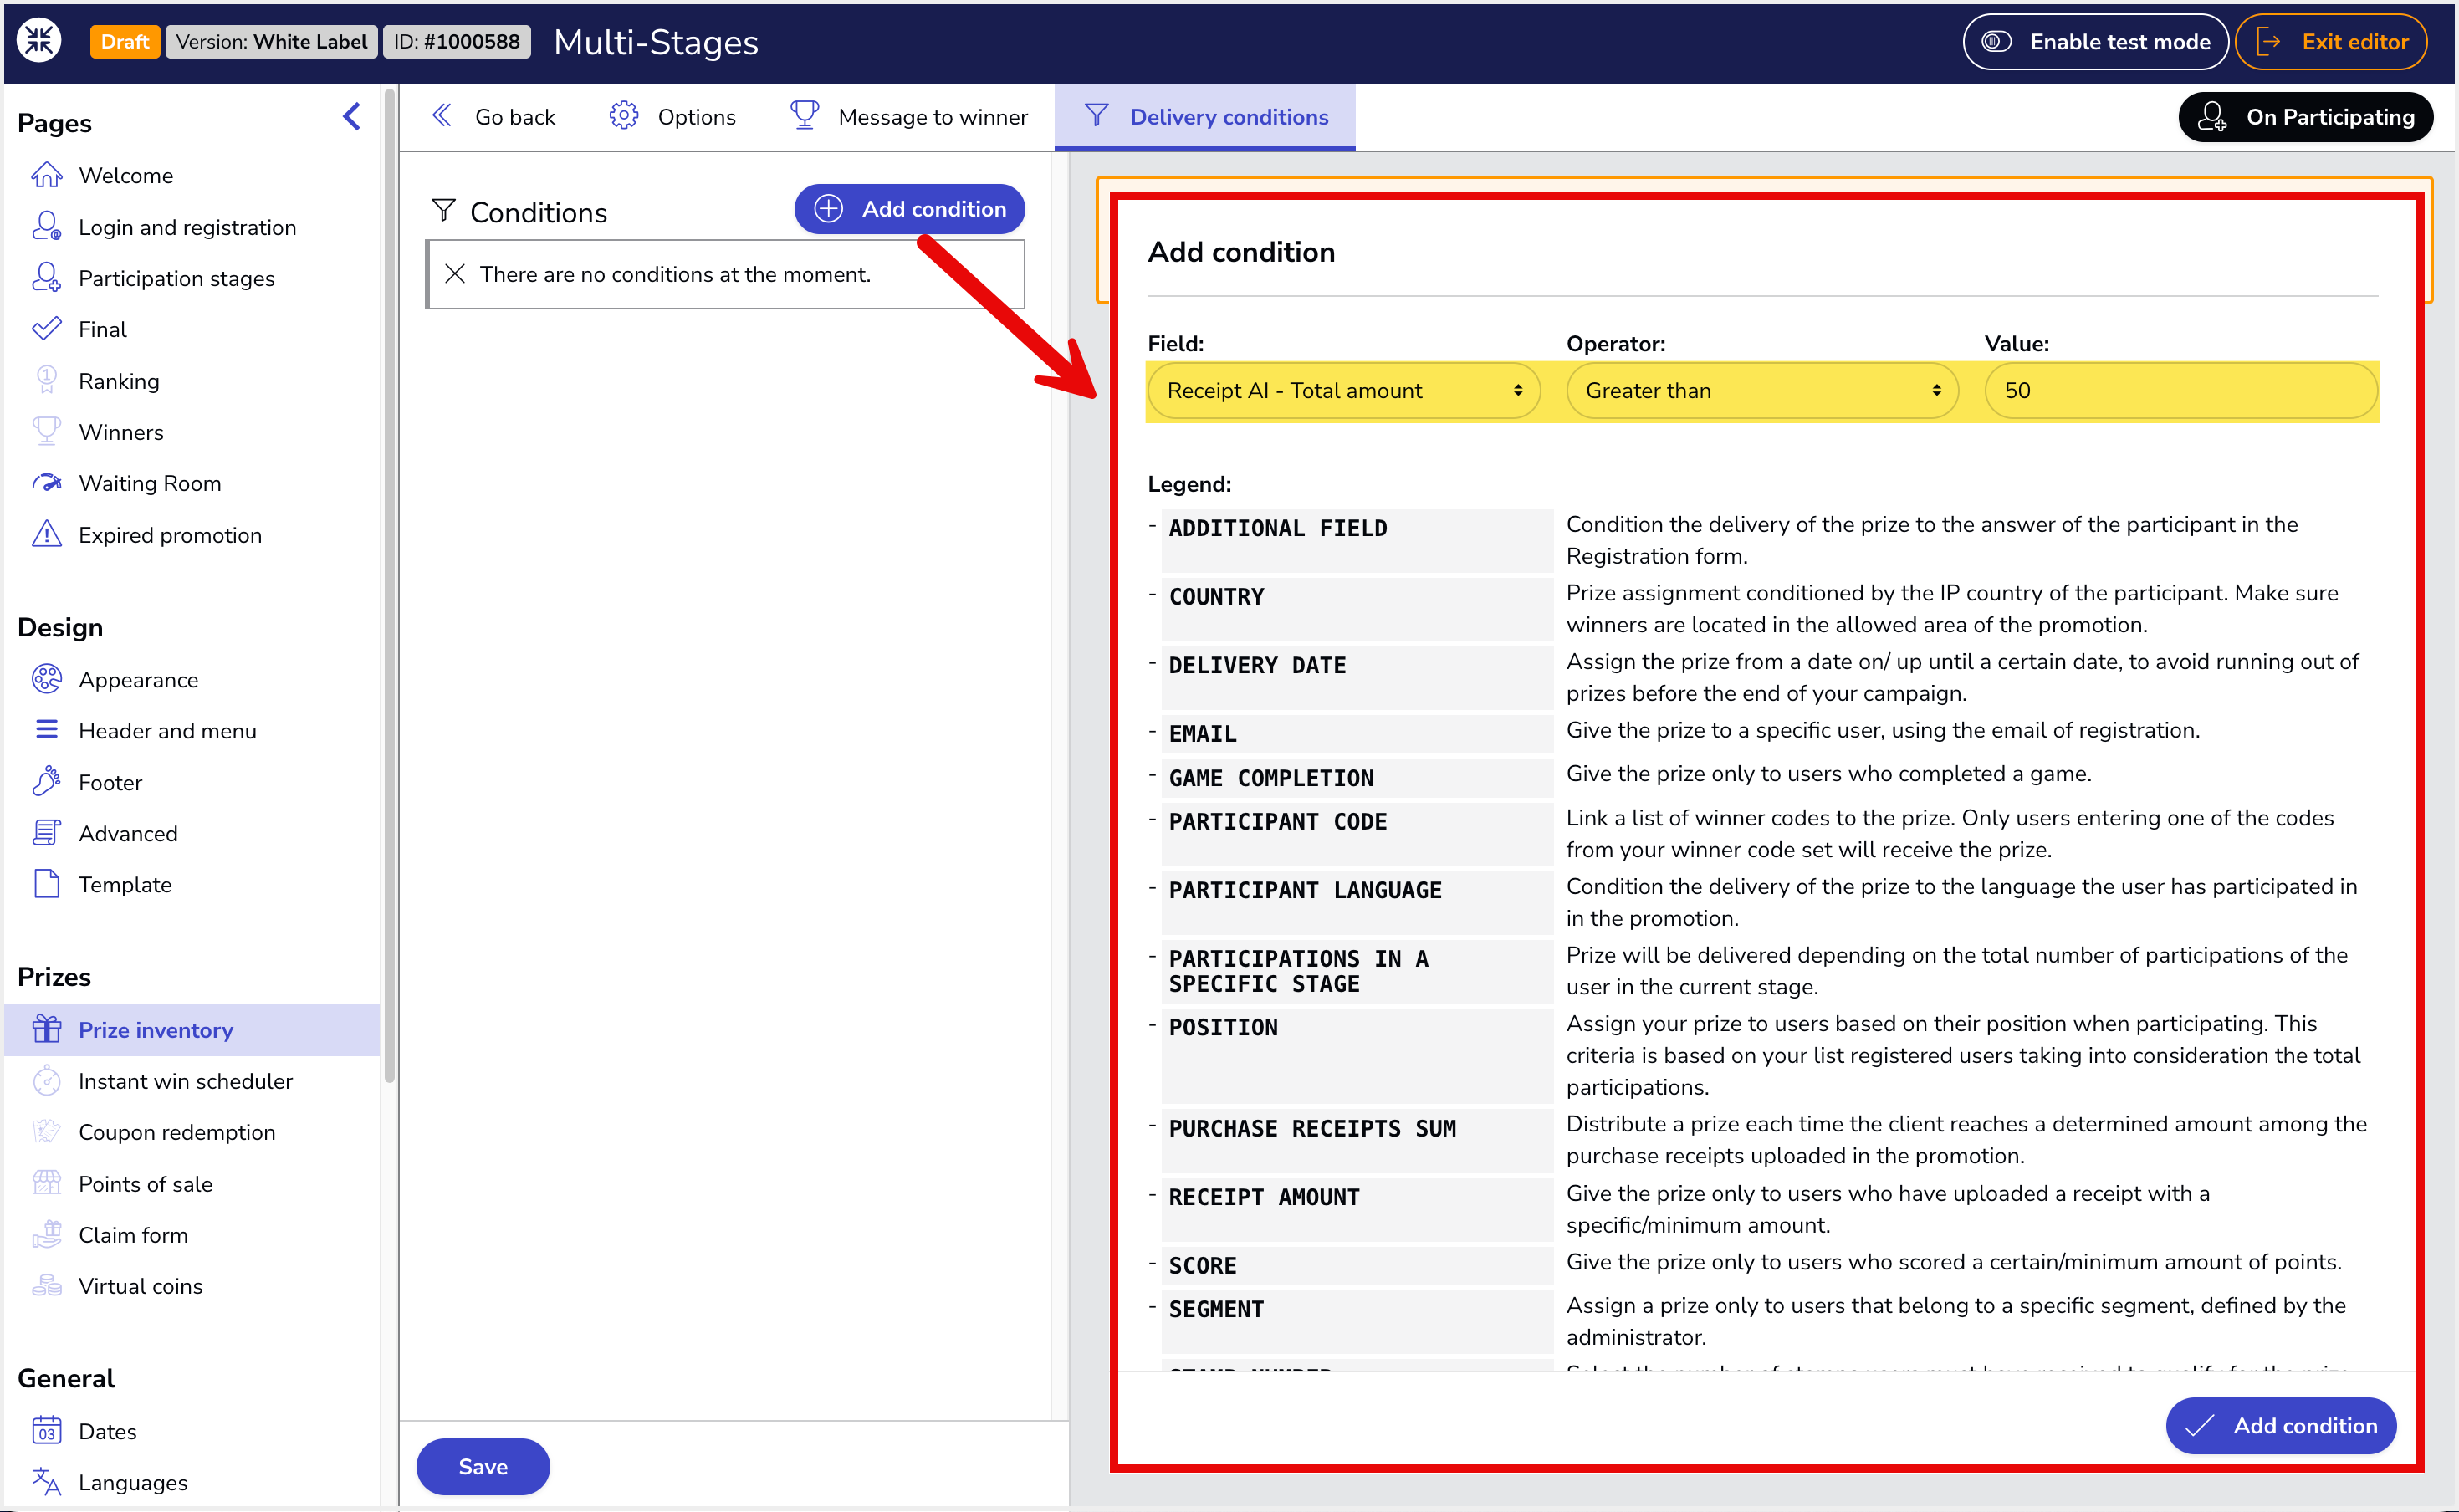Open the Welcome page home icon

click(x=46, y=175)
